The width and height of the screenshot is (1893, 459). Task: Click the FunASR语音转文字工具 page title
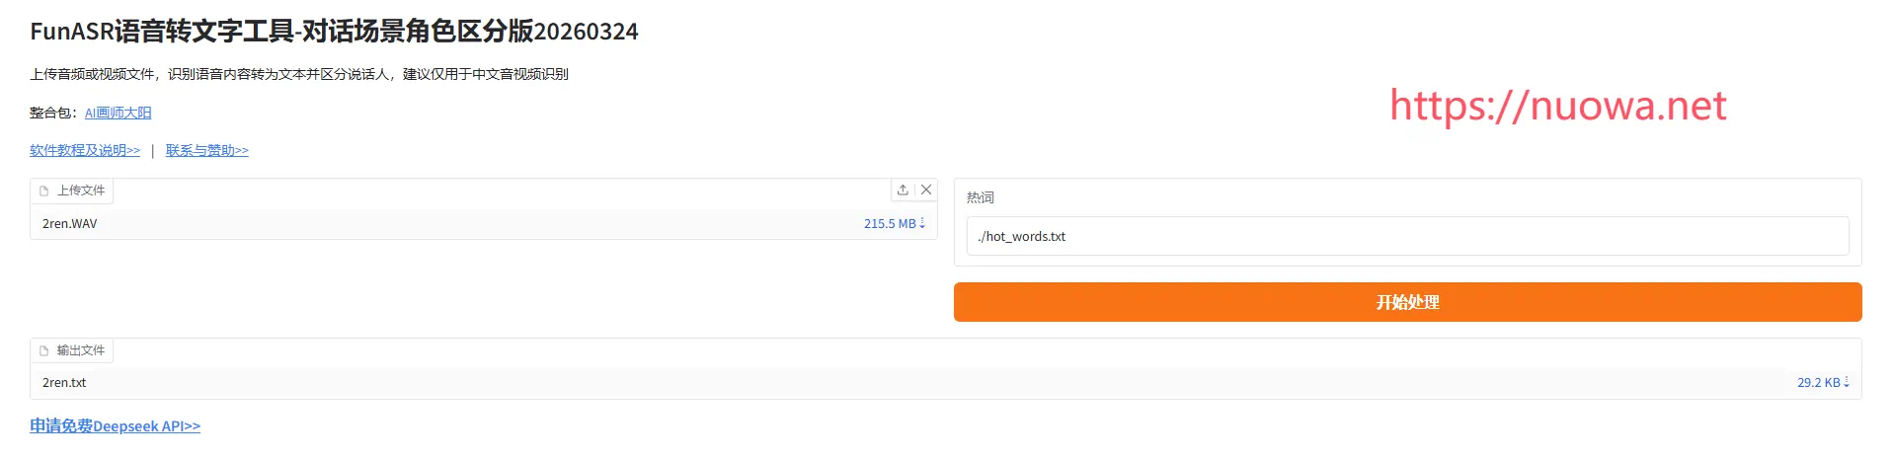(x=334, y=32)
